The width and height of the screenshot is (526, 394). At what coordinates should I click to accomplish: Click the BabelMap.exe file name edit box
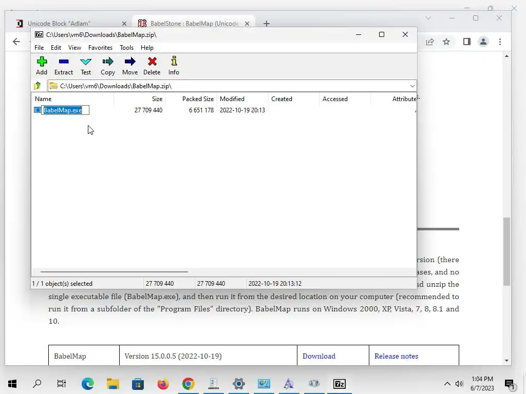click(x=65, y=110)
